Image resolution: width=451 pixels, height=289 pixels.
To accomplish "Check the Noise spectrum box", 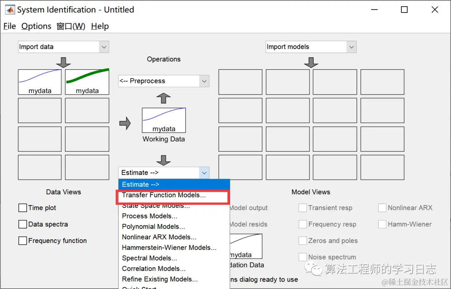I will tap(303, 257).
